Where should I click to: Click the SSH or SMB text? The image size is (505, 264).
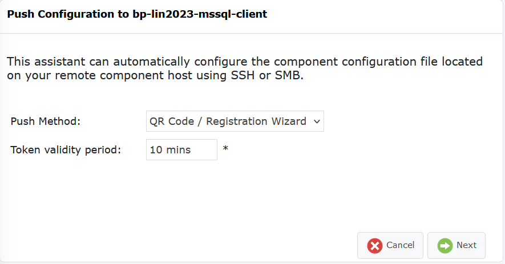point(267,75)
